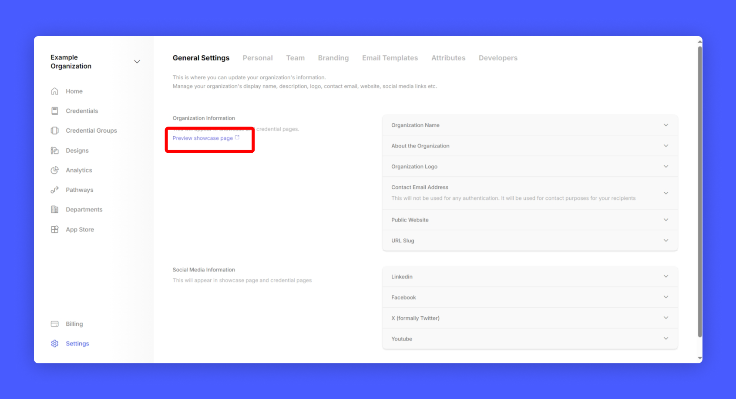Click the Preview showcase page link
This screenshot has width=736, height=399.
pos(203,138)
